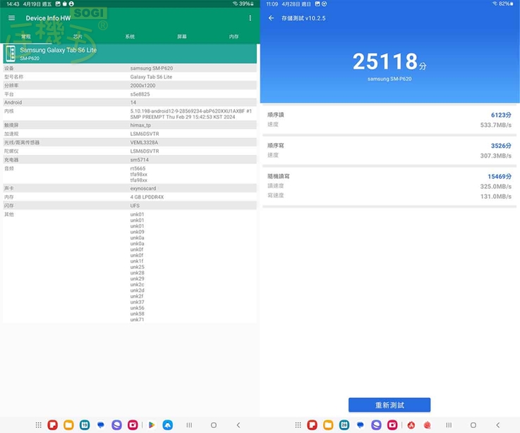Screen dimensions: 520x433
Task: Open My Files in right screen taskbar
Action: click(x=328, y=425)
